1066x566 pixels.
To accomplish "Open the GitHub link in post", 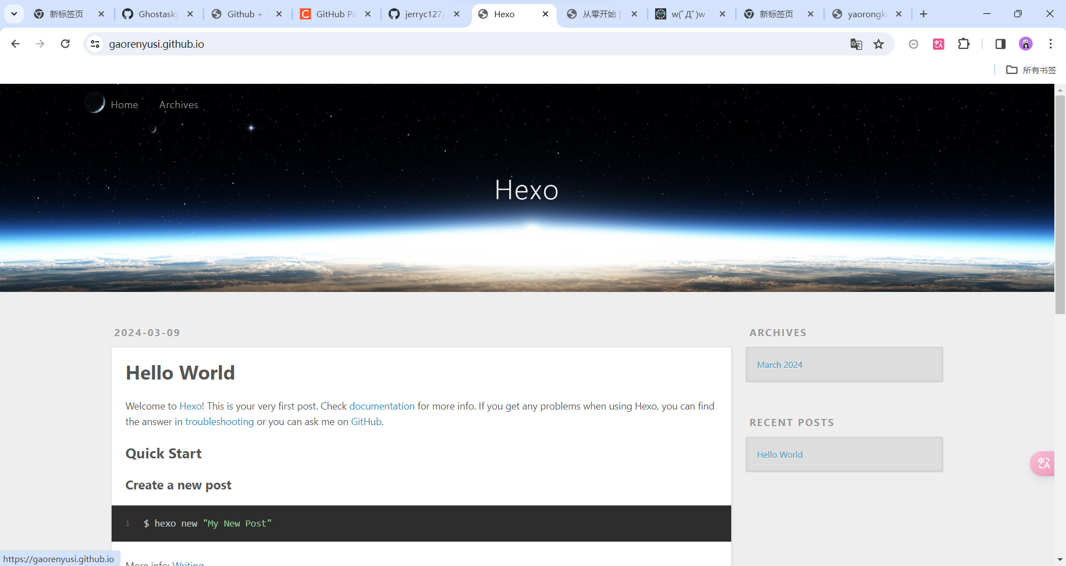I will 366,422.
